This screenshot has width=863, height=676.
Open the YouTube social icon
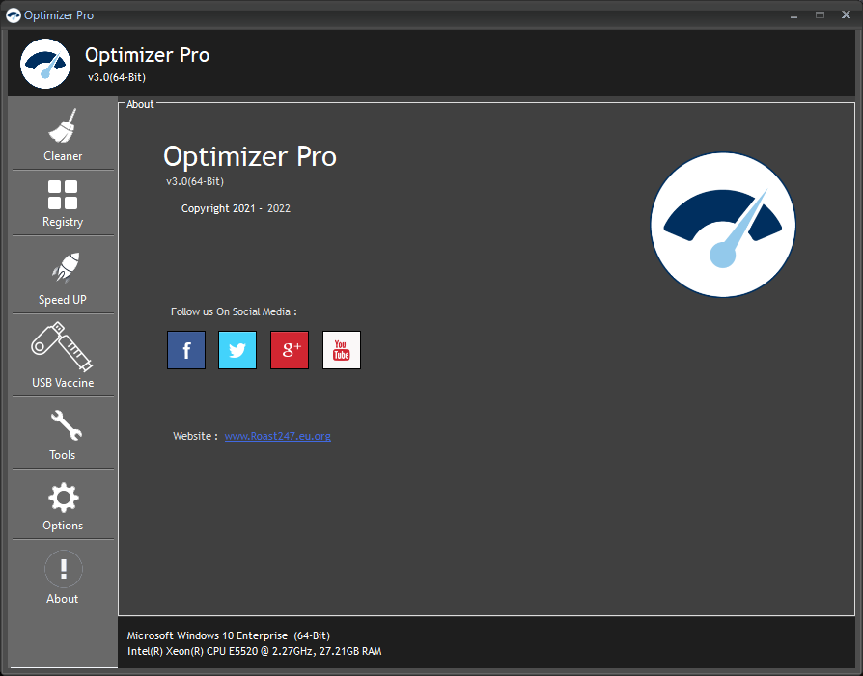[x=341, y=350]
